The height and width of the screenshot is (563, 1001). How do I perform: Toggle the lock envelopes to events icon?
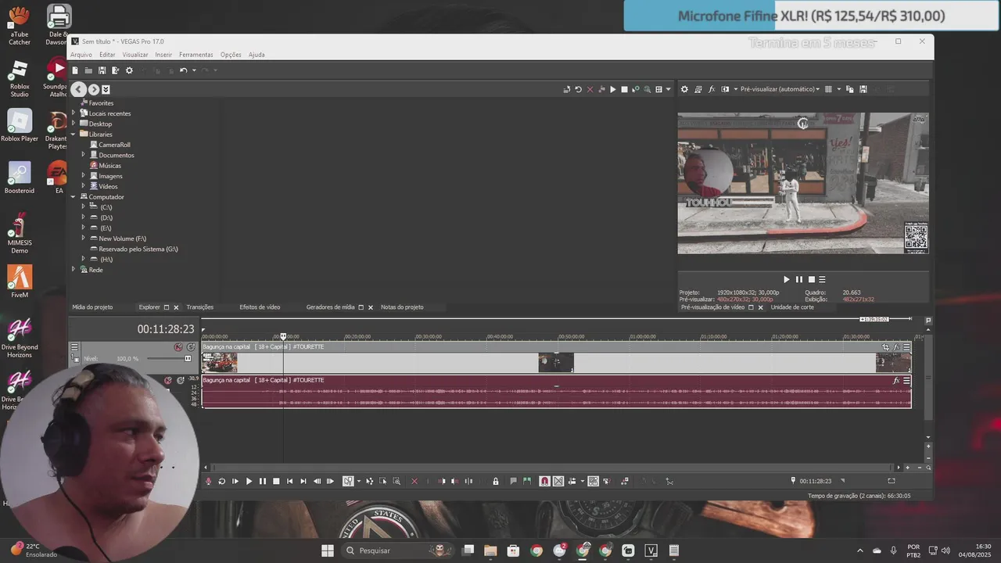pos(496,482)
